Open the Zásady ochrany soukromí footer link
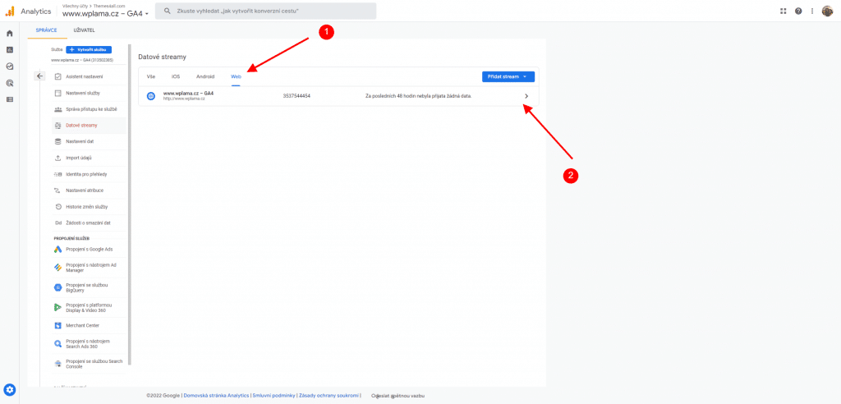Image resolution: width=841 pixels, height=404 pixels. pos(329,396)
